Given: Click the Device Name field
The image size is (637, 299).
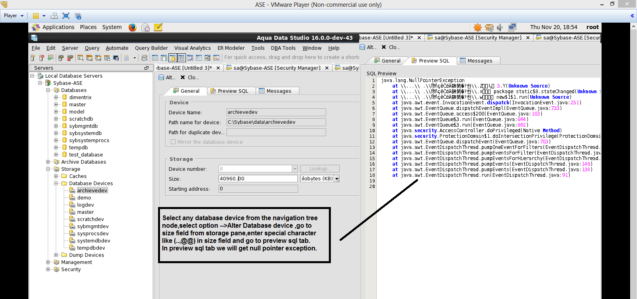Looking at the screenshot, I should 276,112.
